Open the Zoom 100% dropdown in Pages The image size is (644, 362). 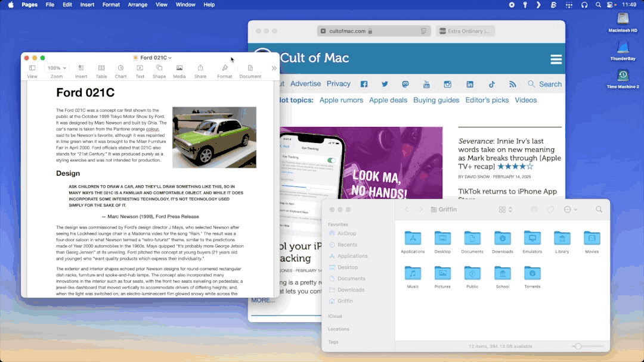[x=57, y=68]
